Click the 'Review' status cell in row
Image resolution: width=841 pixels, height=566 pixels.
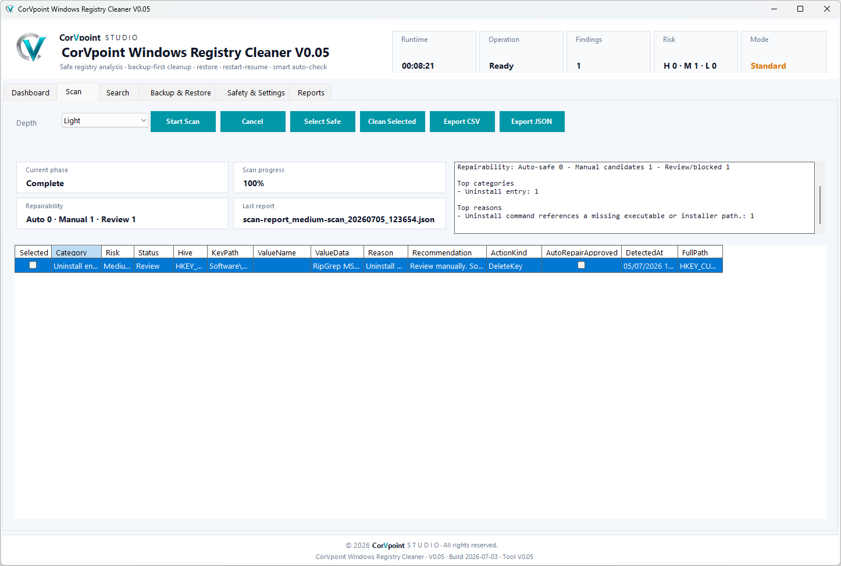[x=154, y=266]
